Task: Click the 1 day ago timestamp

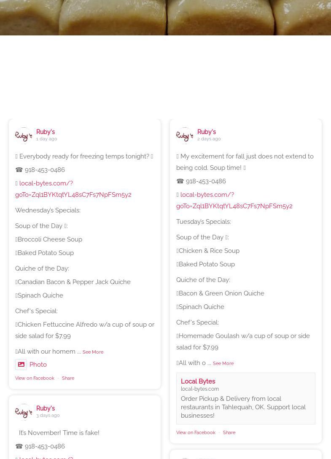Action: click(46, 139)
